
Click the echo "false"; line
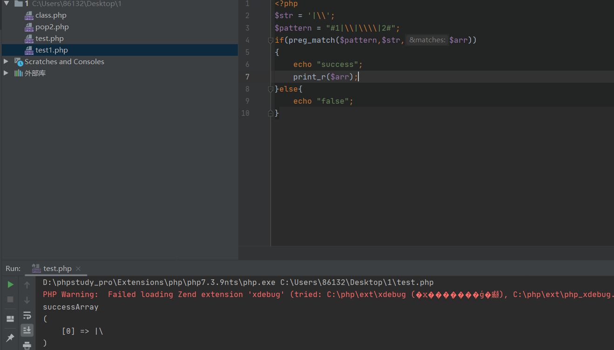click(323, 101)
